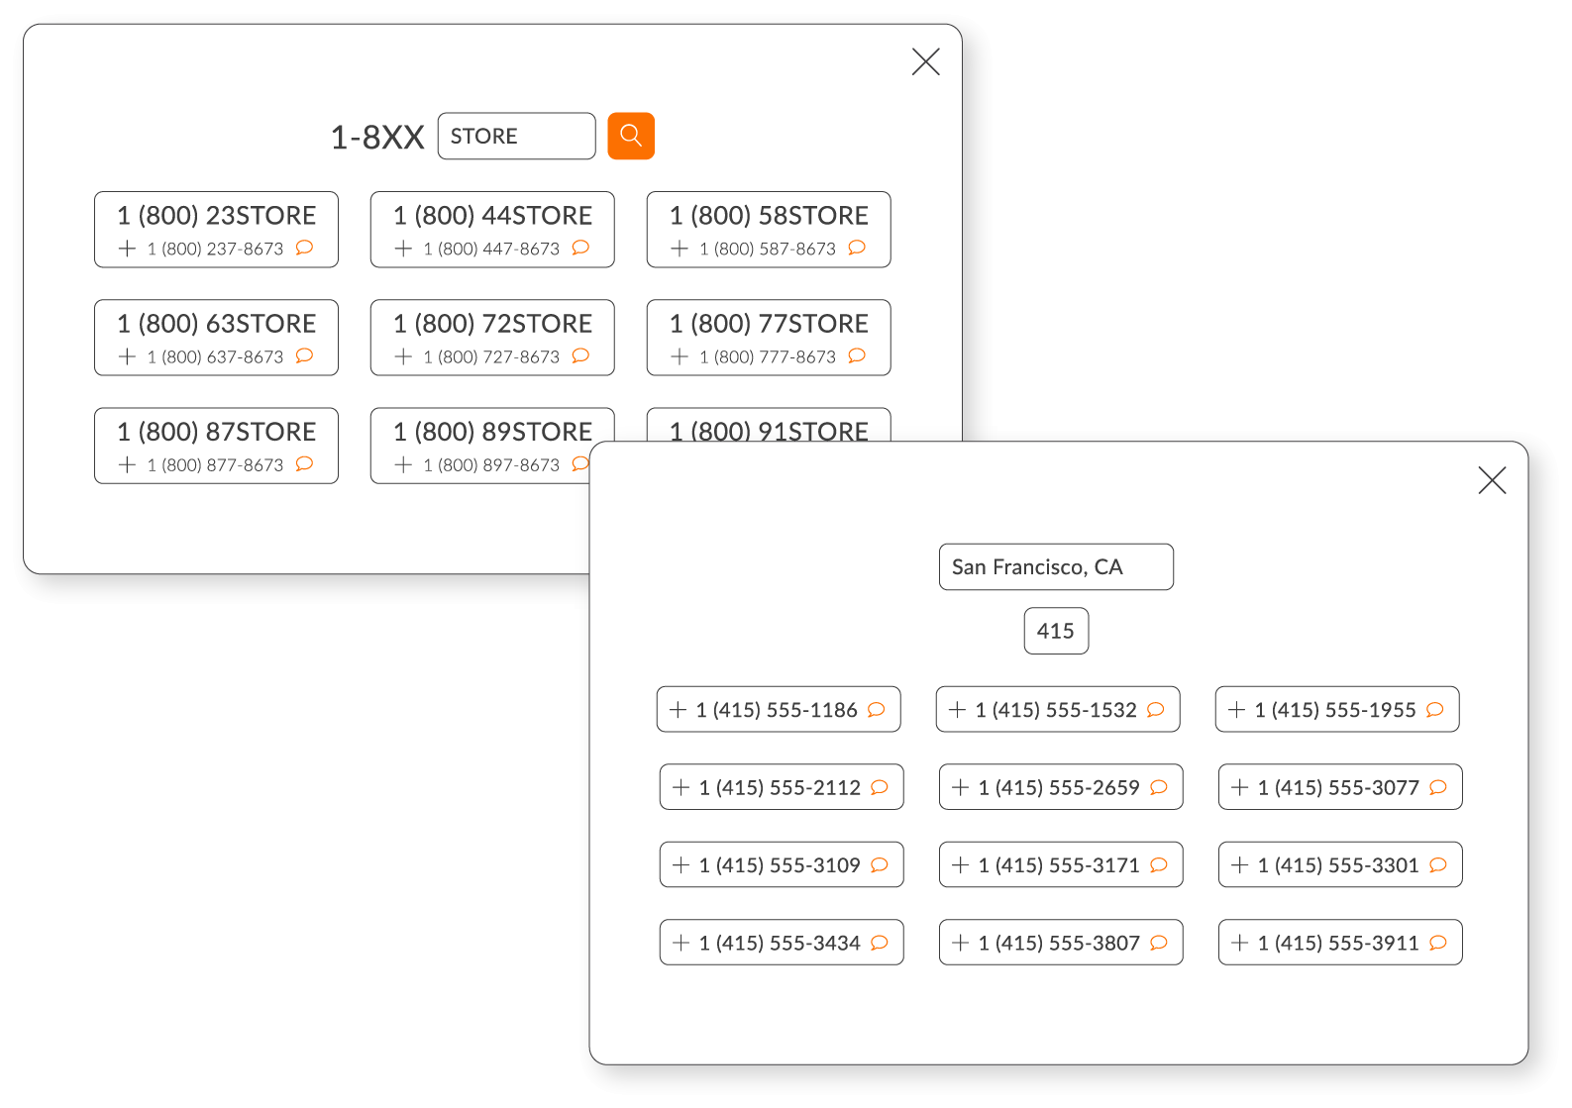Click plus icon beside 1 (800) 237-8673
This screenshot has height=1108, width=1572.
pyautogui.click(x=127, y=249)
